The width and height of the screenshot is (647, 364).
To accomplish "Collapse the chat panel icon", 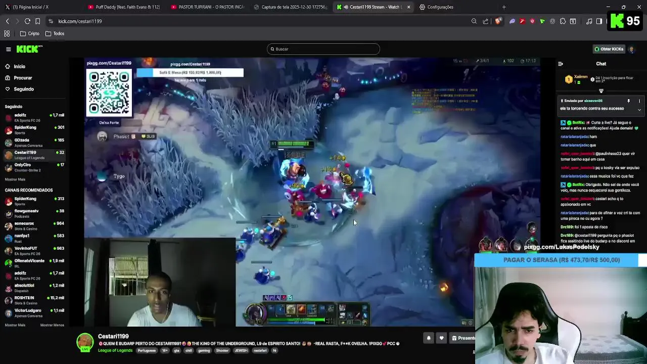I will [560, 64].
